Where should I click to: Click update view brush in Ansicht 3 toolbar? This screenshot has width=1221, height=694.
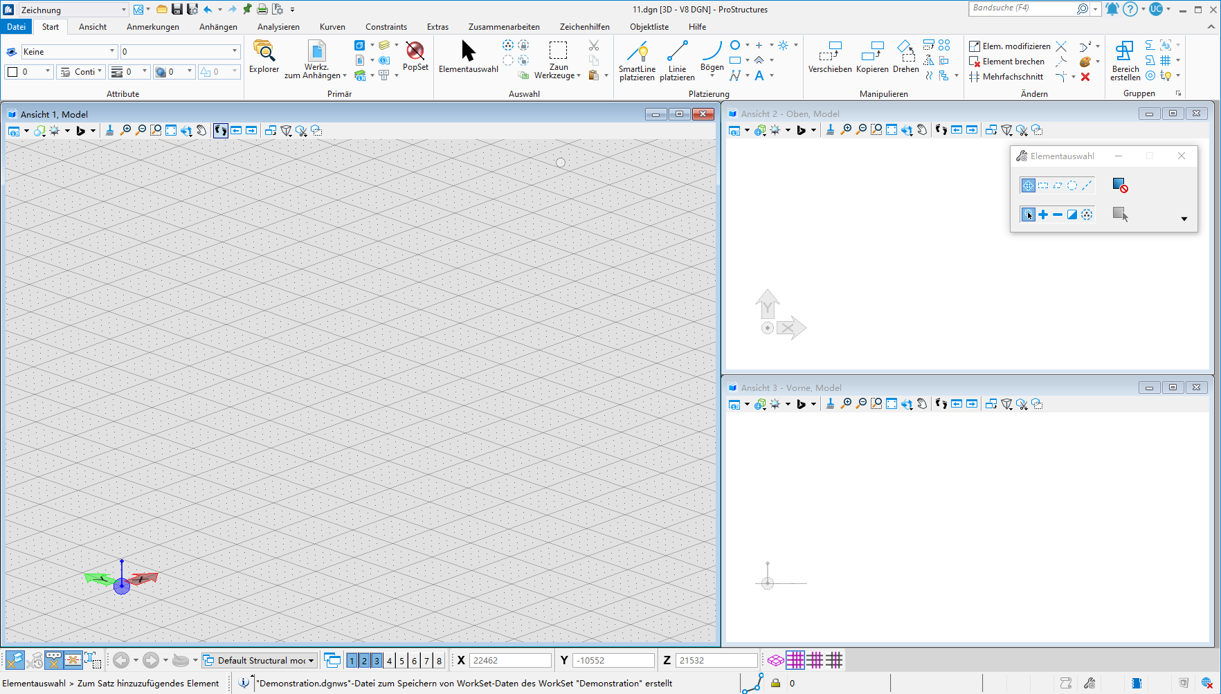point(830,404)
